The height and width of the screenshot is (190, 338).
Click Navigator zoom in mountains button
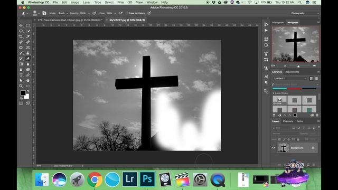314,65
